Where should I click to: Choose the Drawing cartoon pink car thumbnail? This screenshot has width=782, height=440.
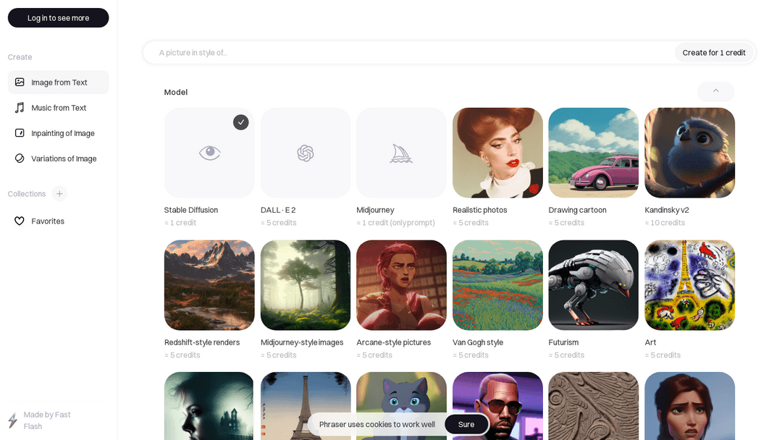coord(594,153)
